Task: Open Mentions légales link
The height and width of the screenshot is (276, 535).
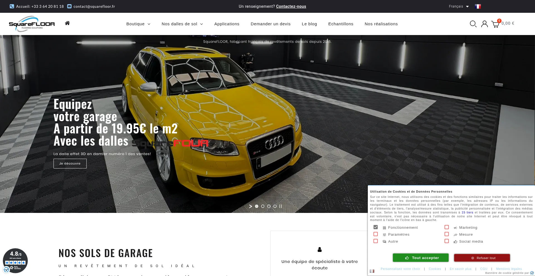Action: point(509,269)
